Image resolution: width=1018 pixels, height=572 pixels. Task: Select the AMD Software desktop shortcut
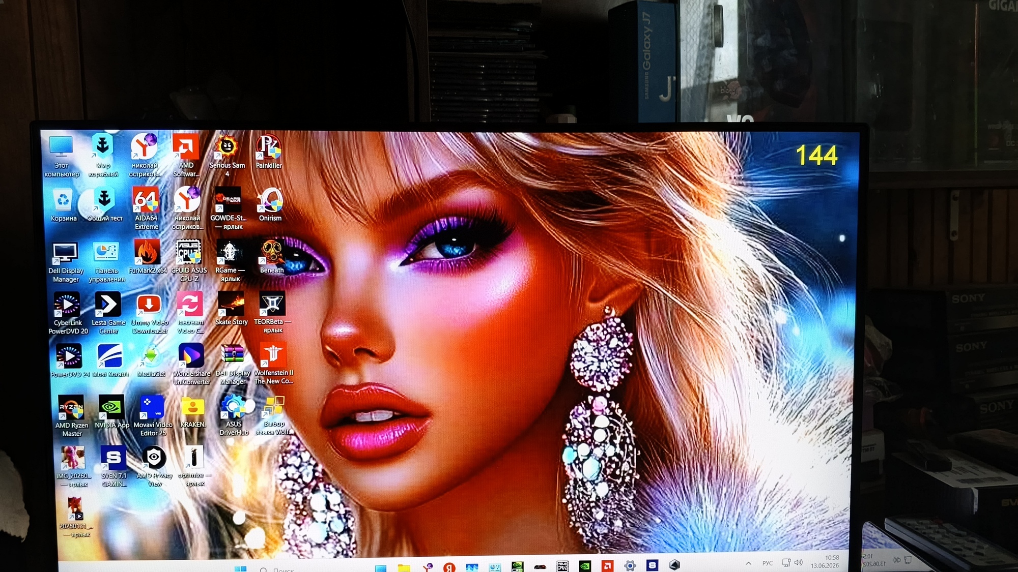point(186,155)
